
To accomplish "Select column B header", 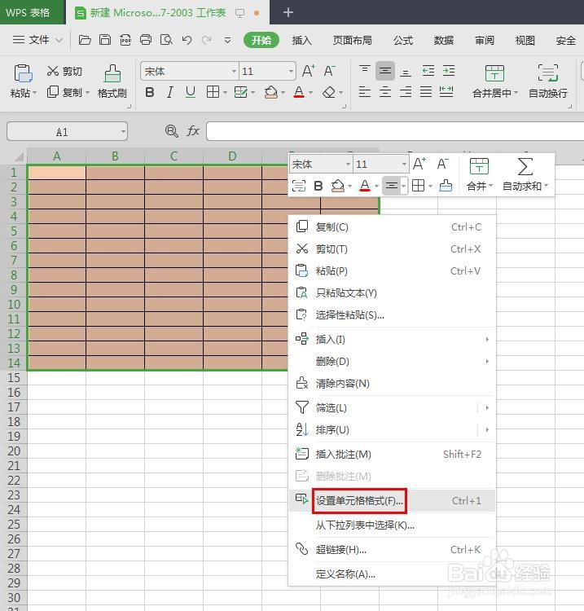I will coord(115,156).
